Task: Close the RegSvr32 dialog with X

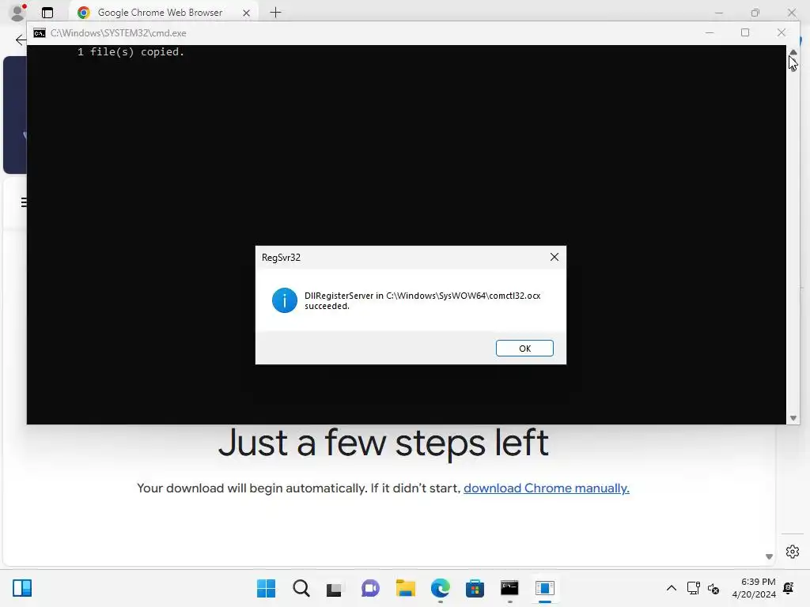Action: click(x=555, y=257)
